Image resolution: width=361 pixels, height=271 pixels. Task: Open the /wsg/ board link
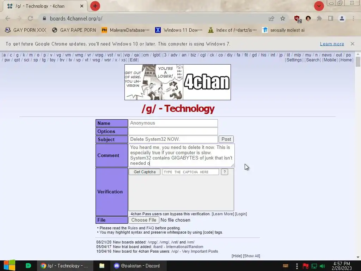click(x=96, y=60)
